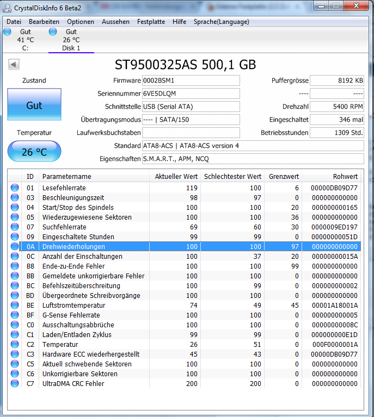The width and height of the screenshot is (374, 417).
Task: Click status icon of Anzahl der Einschaltungen row
Action: pos(15,257)
